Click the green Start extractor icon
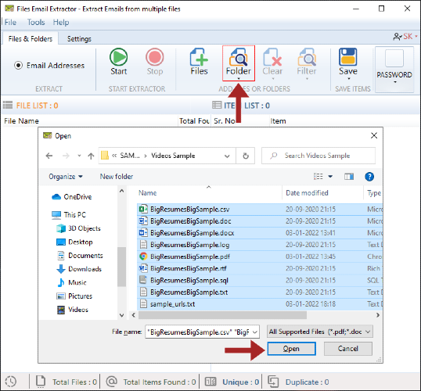 pos(118,57)
